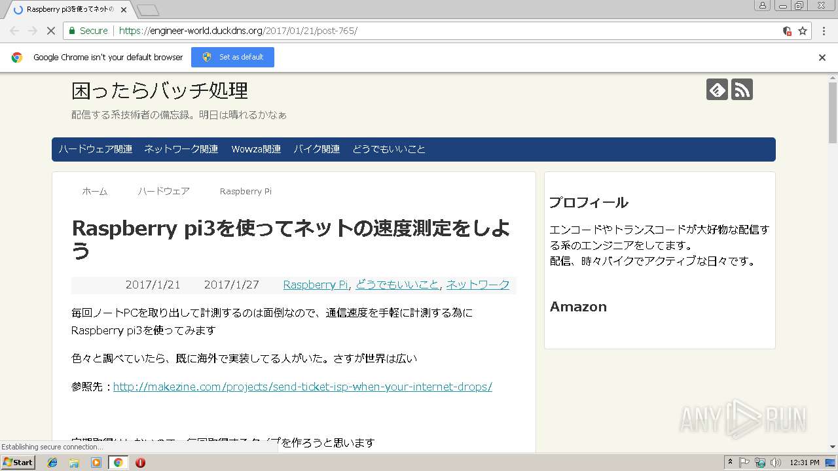Open the makezine.com reference link
Screen dimensions: 838x471
click(302, 387)
